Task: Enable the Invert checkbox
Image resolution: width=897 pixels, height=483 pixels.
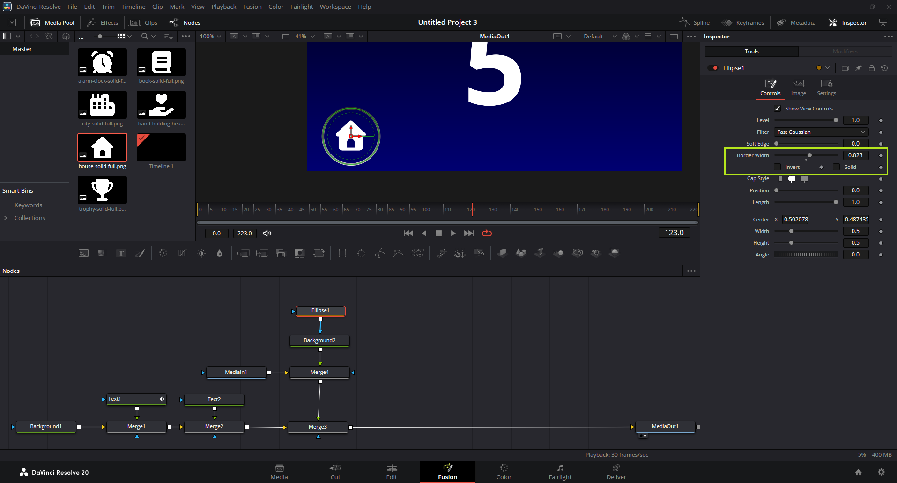Action: (x=778, y=167)
